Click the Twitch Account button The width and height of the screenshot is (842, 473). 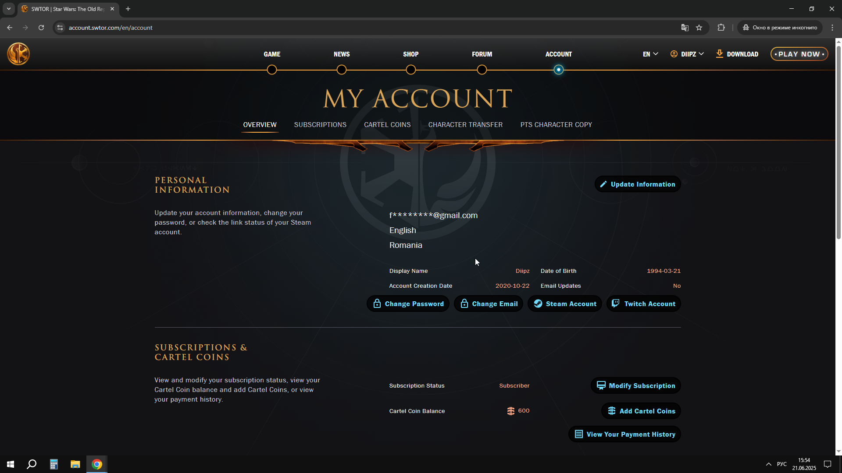coord(643,304)
